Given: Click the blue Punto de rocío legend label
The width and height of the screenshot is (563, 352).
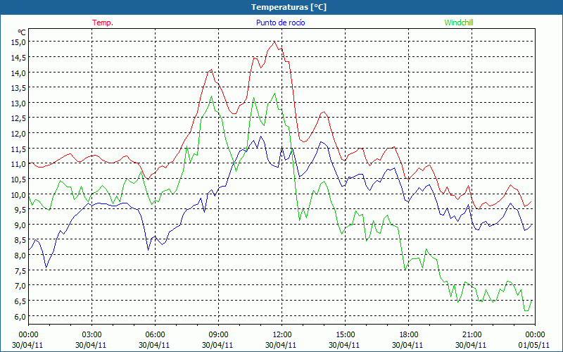Looking at the screenshot, I should click(280, 23).
